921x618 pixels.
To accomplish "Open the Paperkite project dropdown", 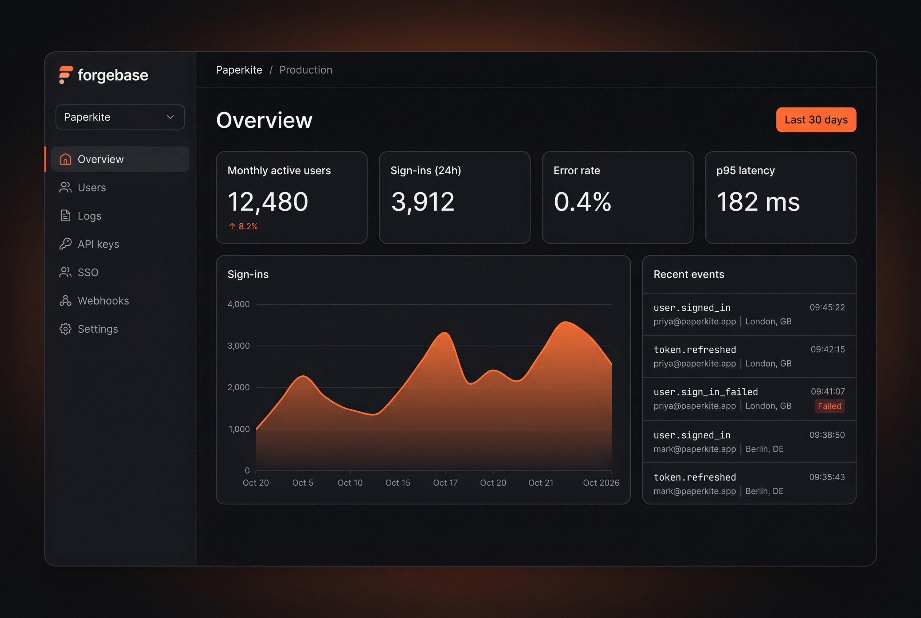I will (x=120, y=117).
